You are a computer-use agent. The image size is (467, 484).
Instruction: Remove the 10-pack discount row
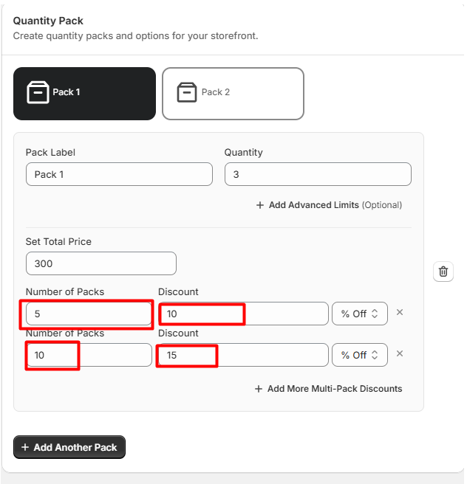click(x=399, y=353)
